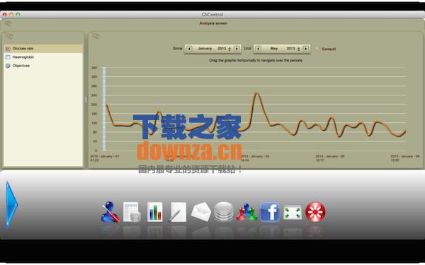Select Objectives in the sidebar
425x265 pixels.
coord(43,66)
